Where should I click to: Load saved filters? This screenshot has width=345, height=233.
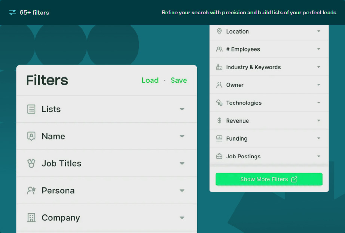coord(150,80)
